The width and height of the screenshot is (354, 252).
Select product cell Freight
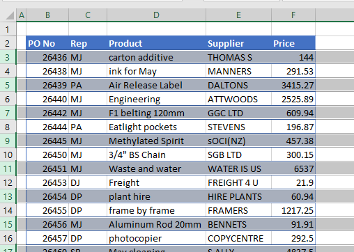[156, 182]
